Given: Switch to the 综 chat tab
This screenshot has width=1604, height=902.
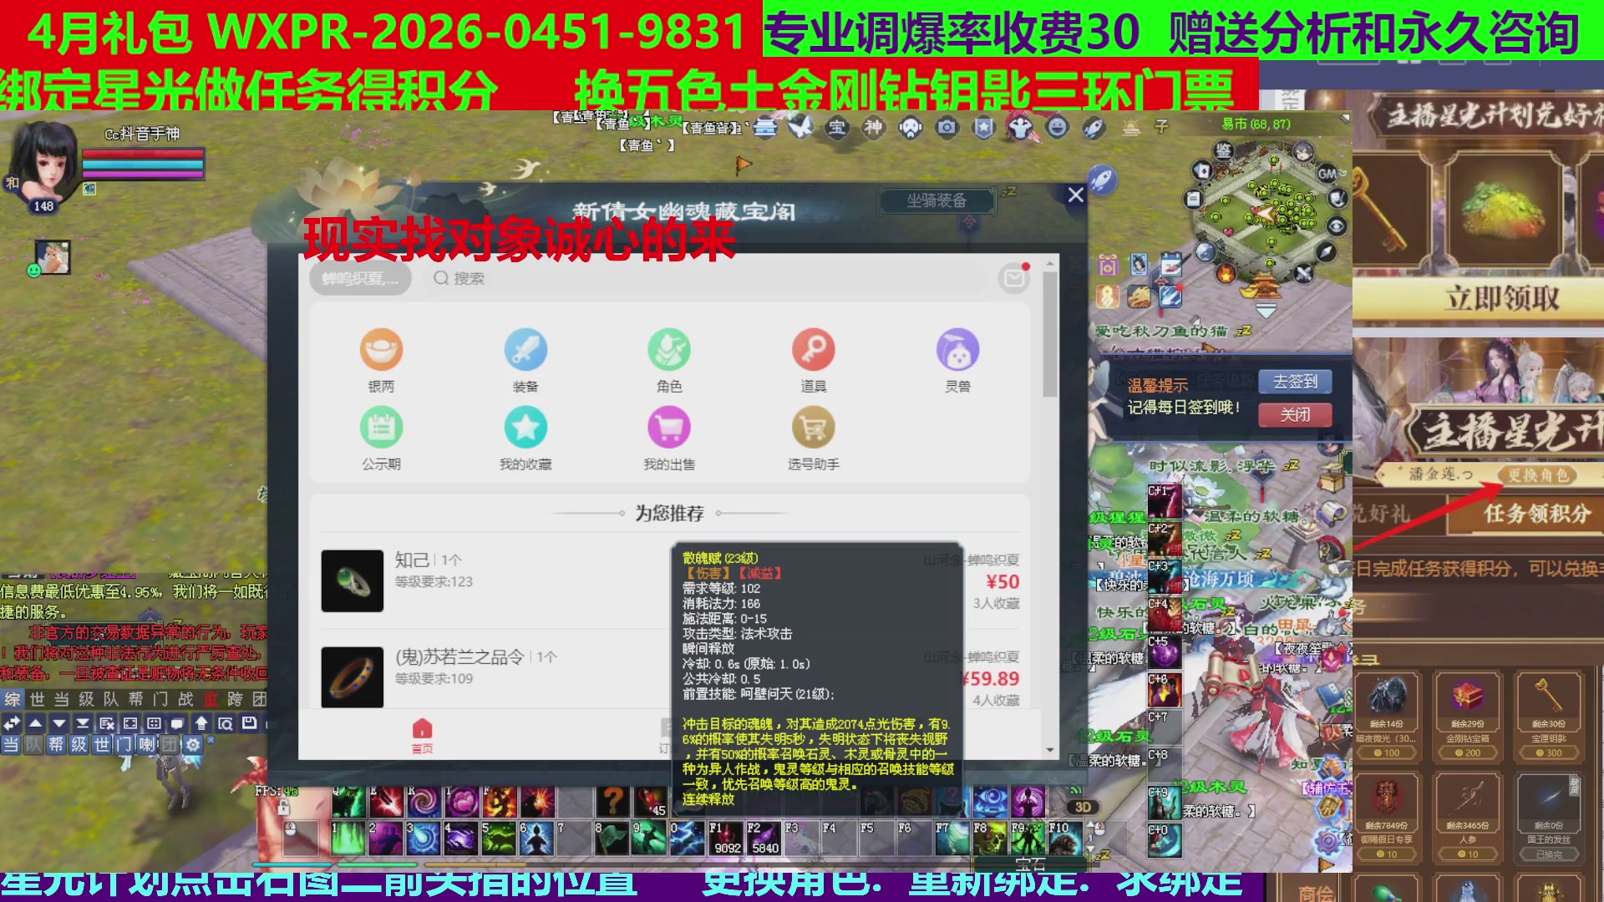Looking at the screenshot, I should tap(13, 699).
